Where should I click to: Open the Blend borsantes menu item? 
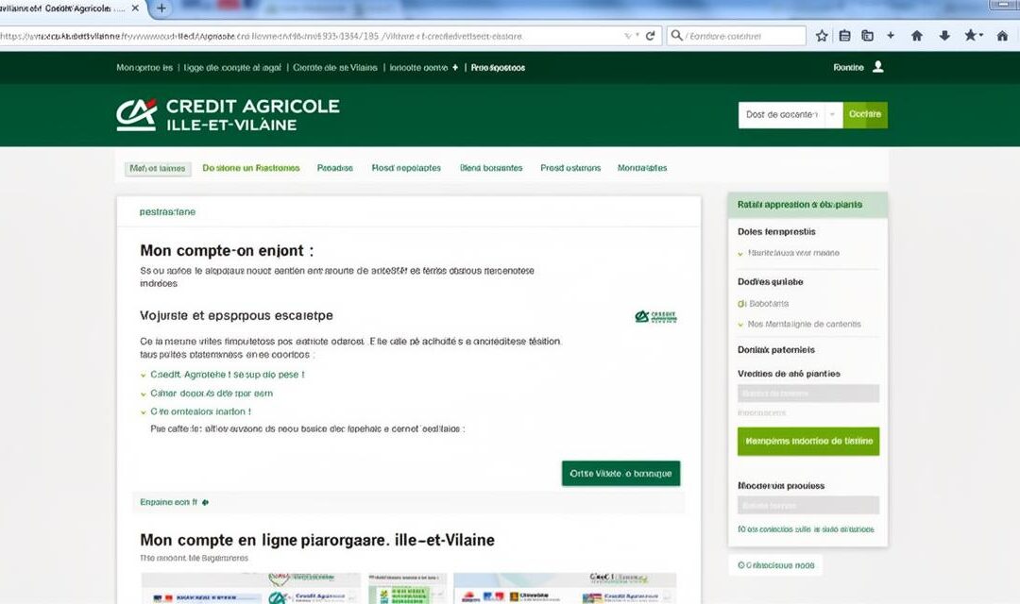tap(491, 168)
